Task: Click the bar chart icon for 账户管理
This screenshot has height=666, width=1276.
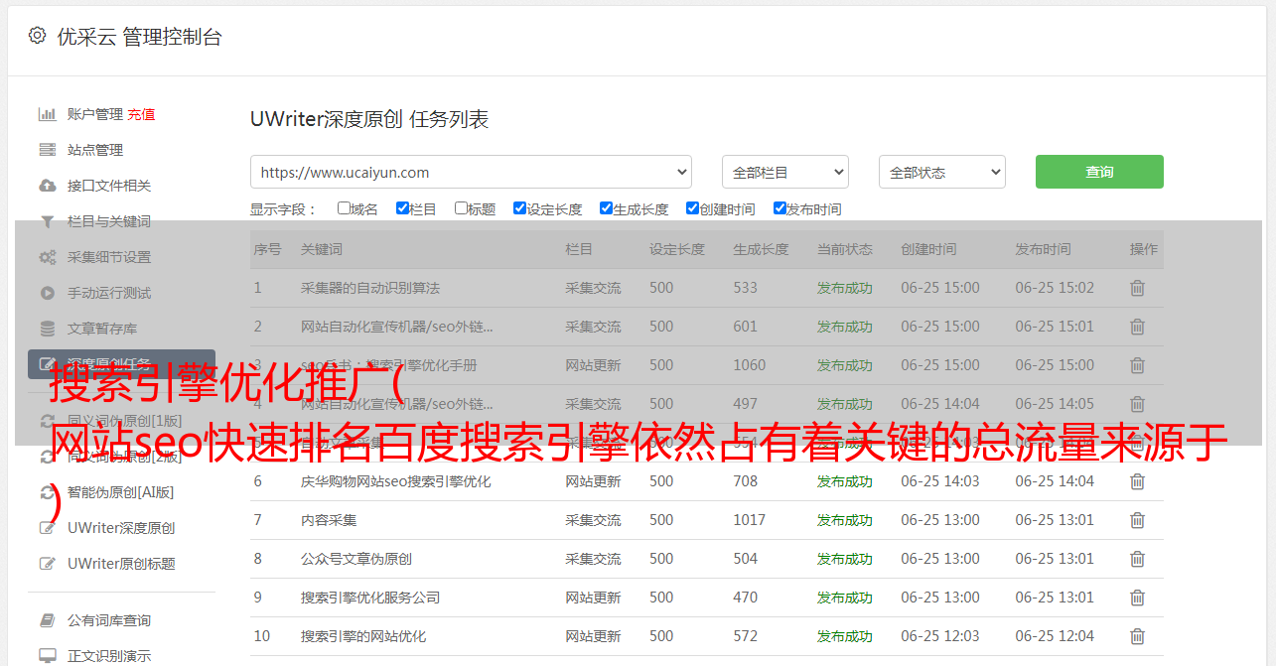Action: [x=47, y=114]
